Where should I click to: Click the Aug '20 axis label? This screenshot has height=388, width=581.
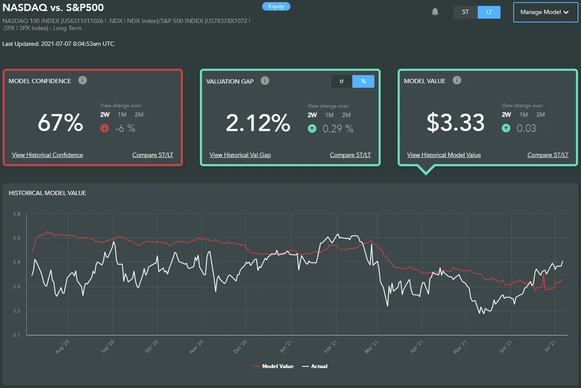coord(62,346)
